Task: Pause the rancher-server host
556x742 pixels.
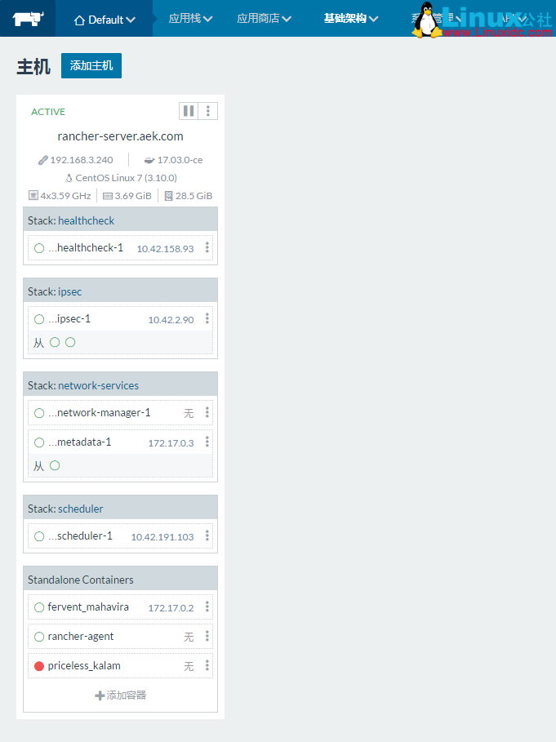Action: 189,111
